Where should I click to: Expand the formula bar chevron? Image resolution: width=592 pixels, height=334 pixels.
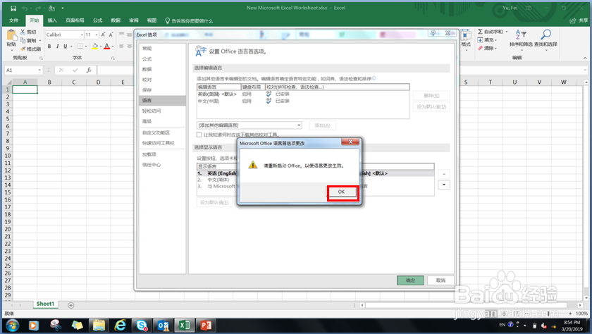[x=585, y=70]
